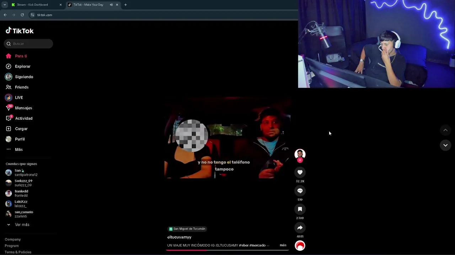Open the Siguiendo feed
The image size is (455, 255).
click(19, 77)
